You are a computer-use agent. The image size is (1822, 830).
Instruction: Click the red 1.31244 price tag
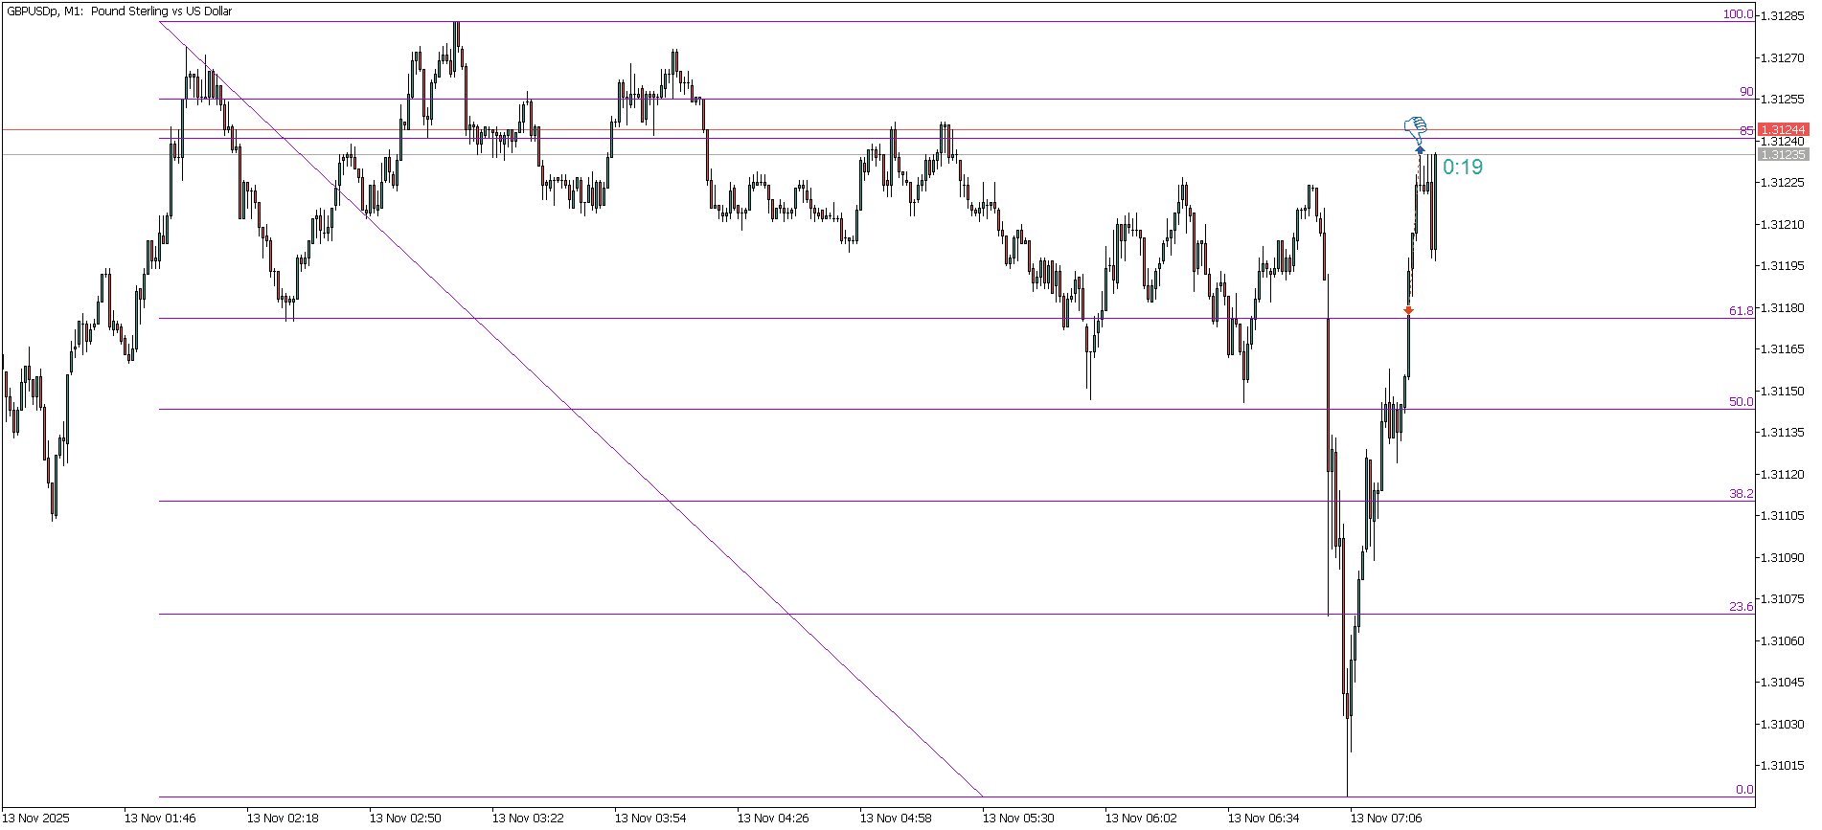[x=1783, y=129]
